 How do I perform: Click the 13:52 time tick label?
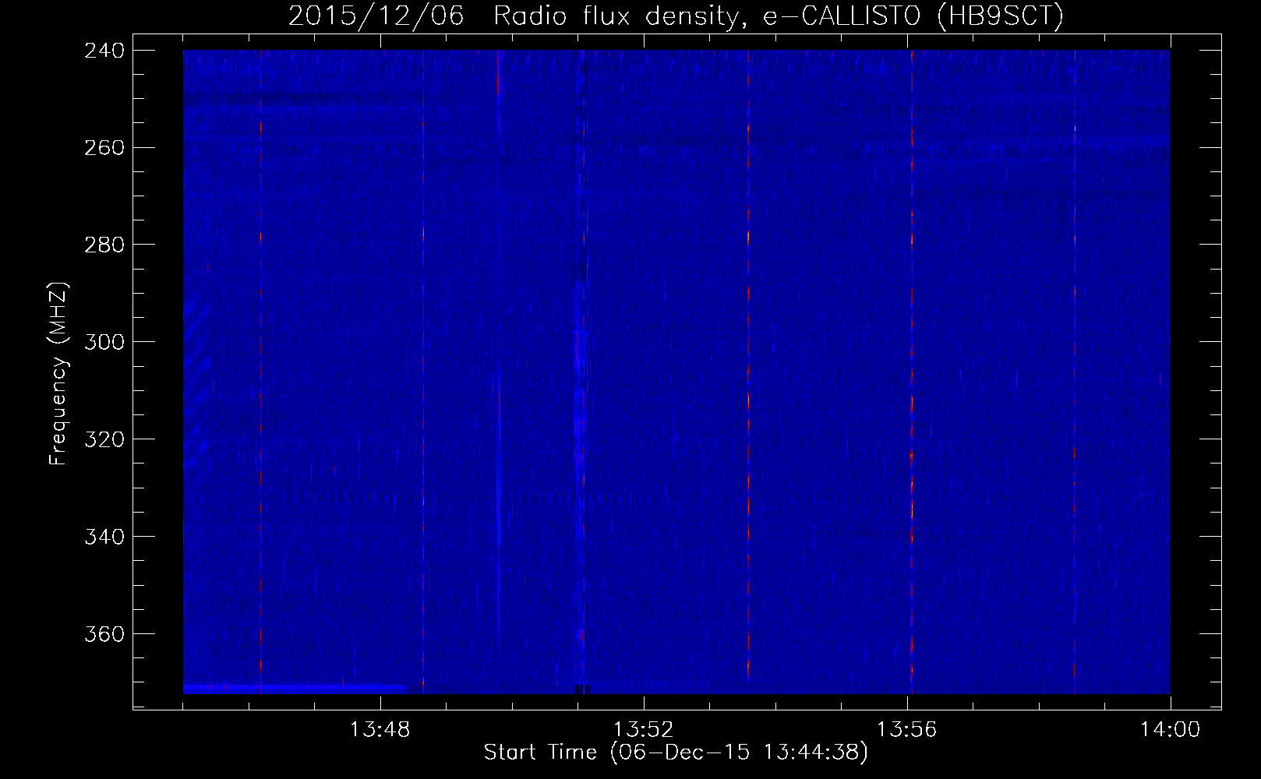pos(644,730)
